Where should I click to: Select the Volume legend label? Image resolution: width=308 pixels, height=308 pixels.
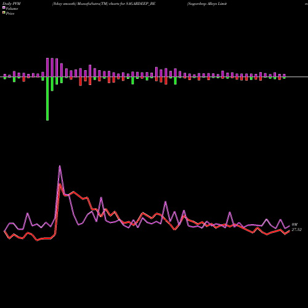click(x=12, y=9)
